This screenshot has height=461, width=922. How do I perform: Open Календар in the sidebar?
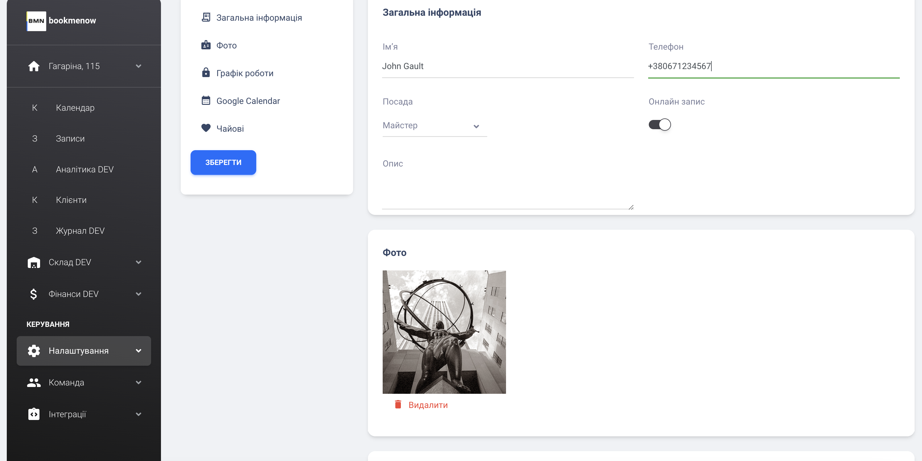tap(75, 108)
